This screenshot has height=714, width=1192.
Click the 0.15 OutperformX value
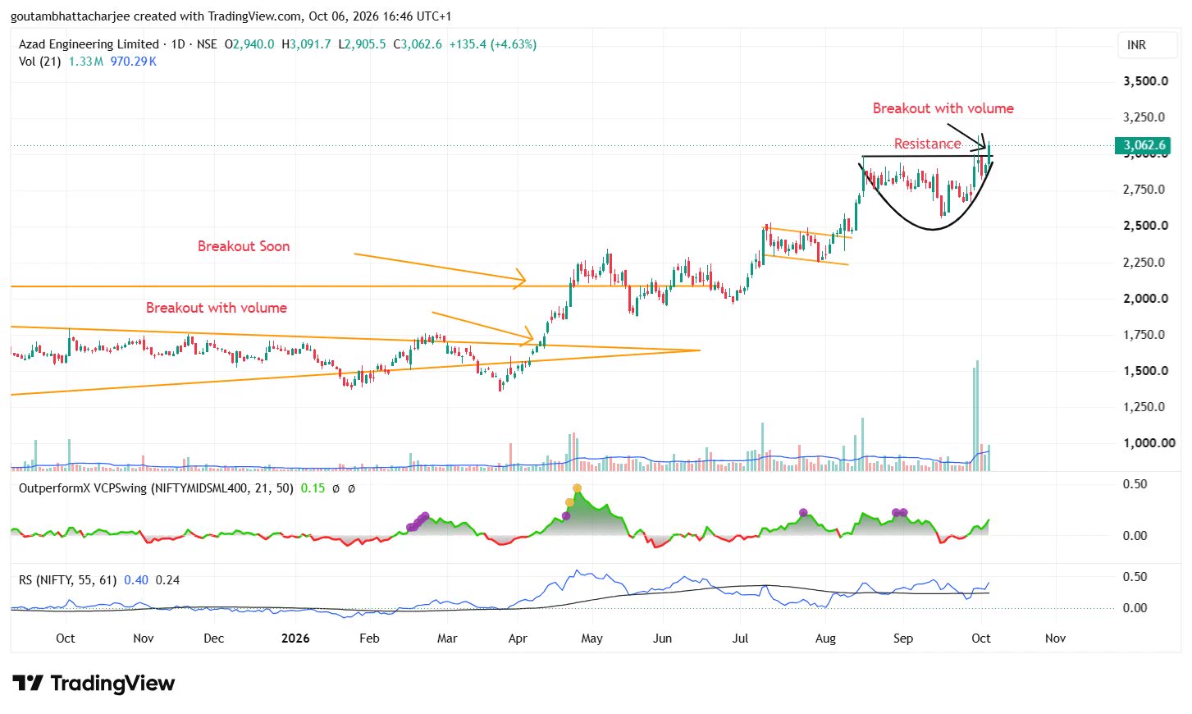tap(313, 488)
